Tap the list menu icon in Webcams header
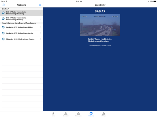 (40, 5)
